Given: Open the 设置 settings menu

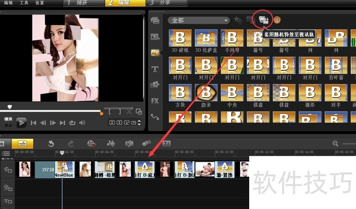Looking at the screenshot, I should click(40, 3).
